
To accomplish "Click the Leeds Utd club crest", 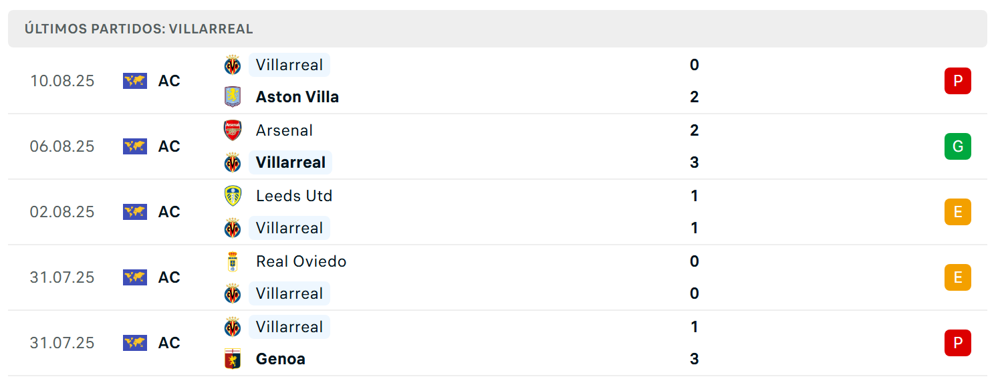I will [232, 196].
